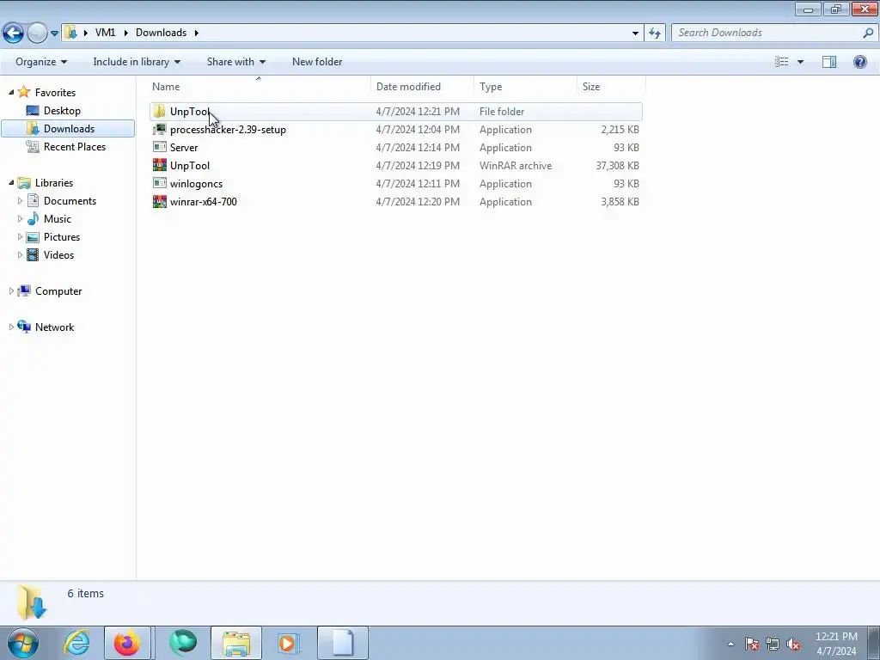Select the Documents library
880x660 pixels.
[70, 200]
